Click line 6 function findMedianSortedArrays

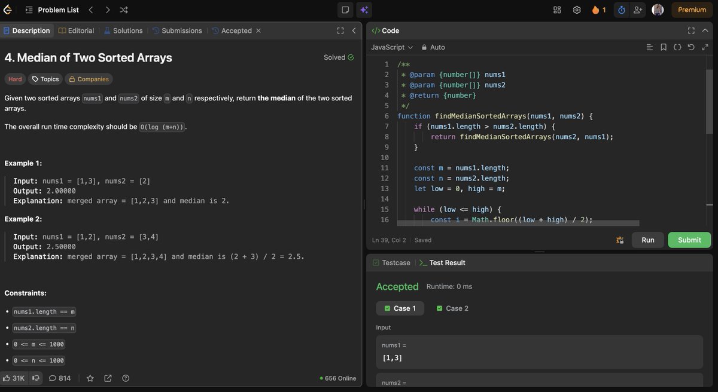click(x=495, y=116)
